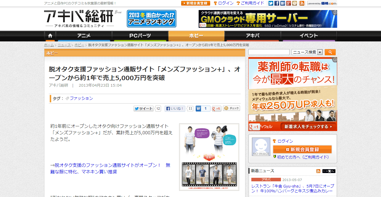Open the ニュース検索 search category dropdown
Viewport: 381px width, 197px height.
(306, 52)
